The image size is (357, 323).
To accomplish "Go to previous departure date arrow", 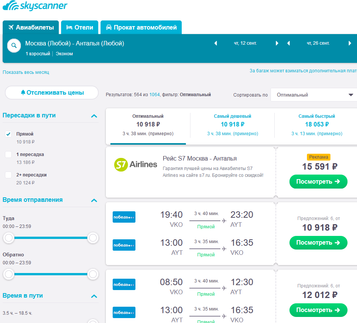I will (215, 43).
